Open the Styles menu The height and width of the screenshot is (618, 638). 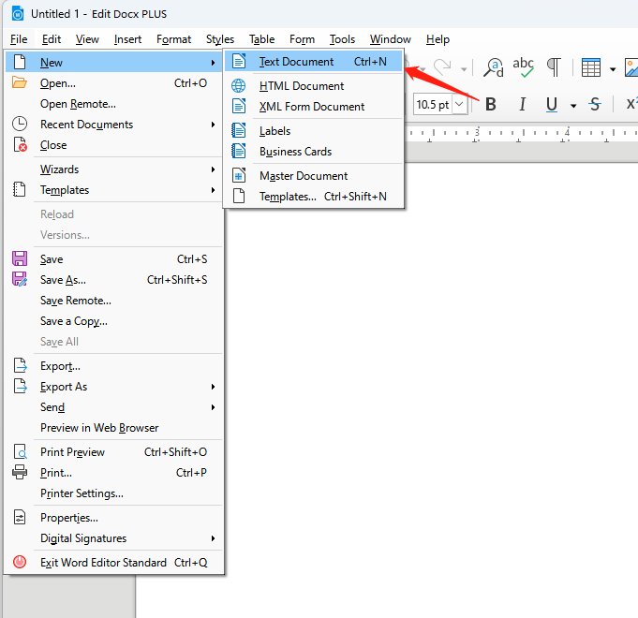coord(220,39)
